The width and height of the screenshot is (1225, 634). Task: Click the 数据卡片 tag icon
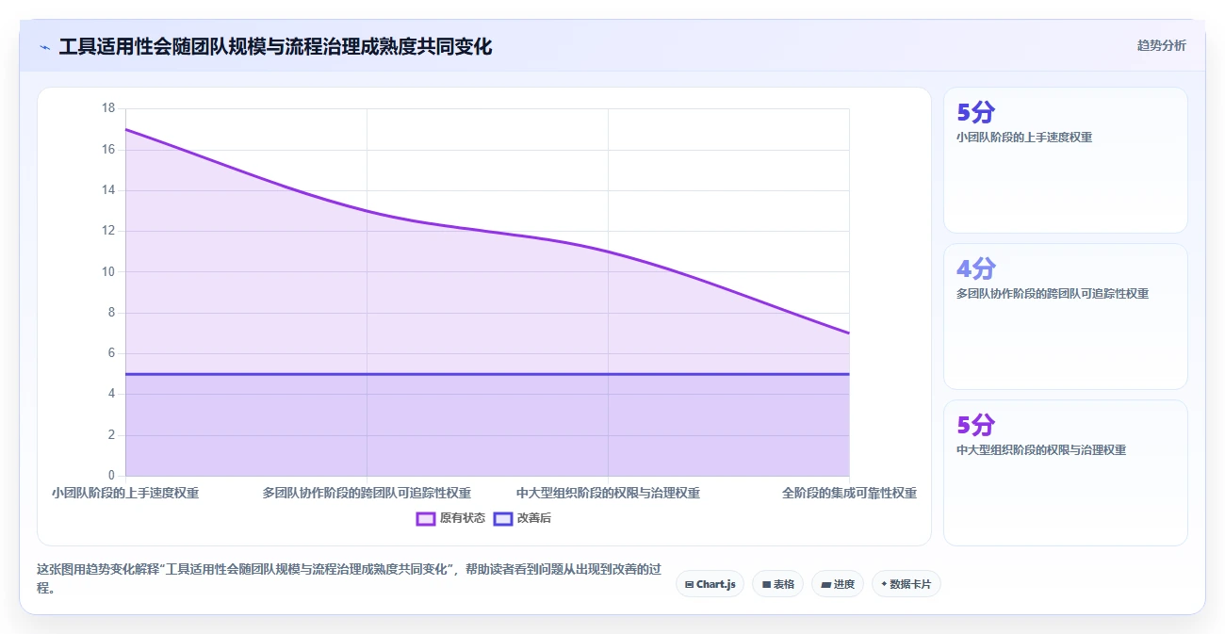(884, 584)
